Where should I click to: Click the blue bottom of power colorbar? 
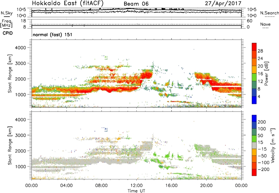pos(254,100)
